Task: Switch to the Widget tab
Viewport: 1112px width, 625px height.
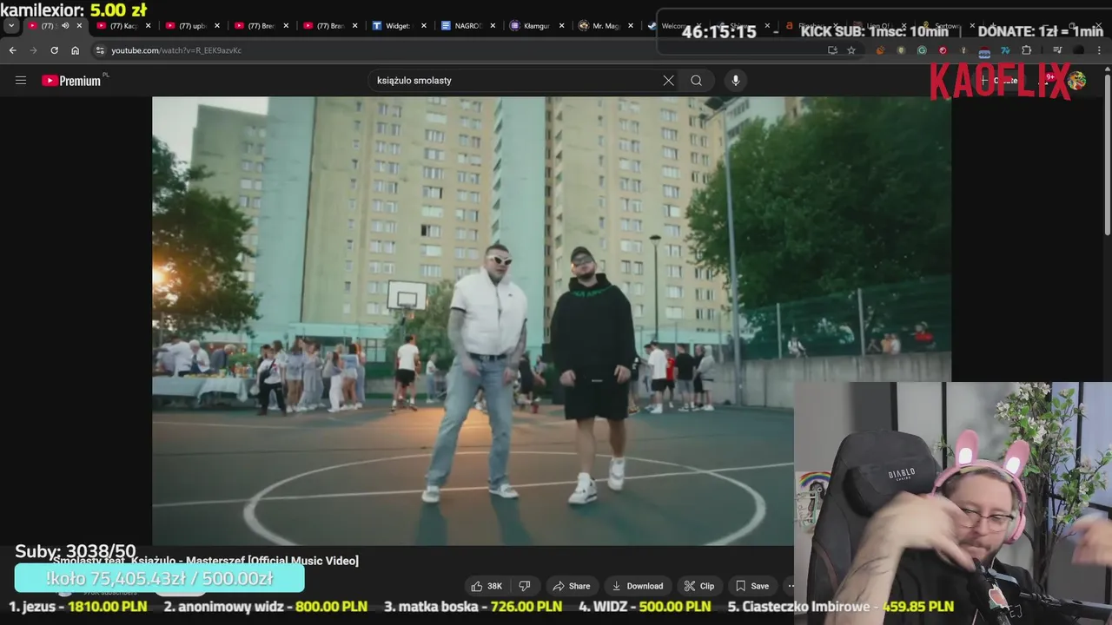Action: (x=397, y=26)
